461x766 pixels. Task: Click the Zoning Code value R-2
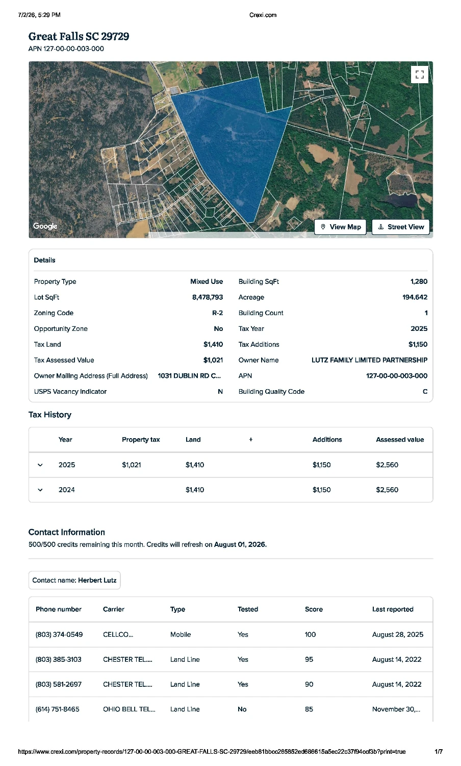click(x=218, y=313)
